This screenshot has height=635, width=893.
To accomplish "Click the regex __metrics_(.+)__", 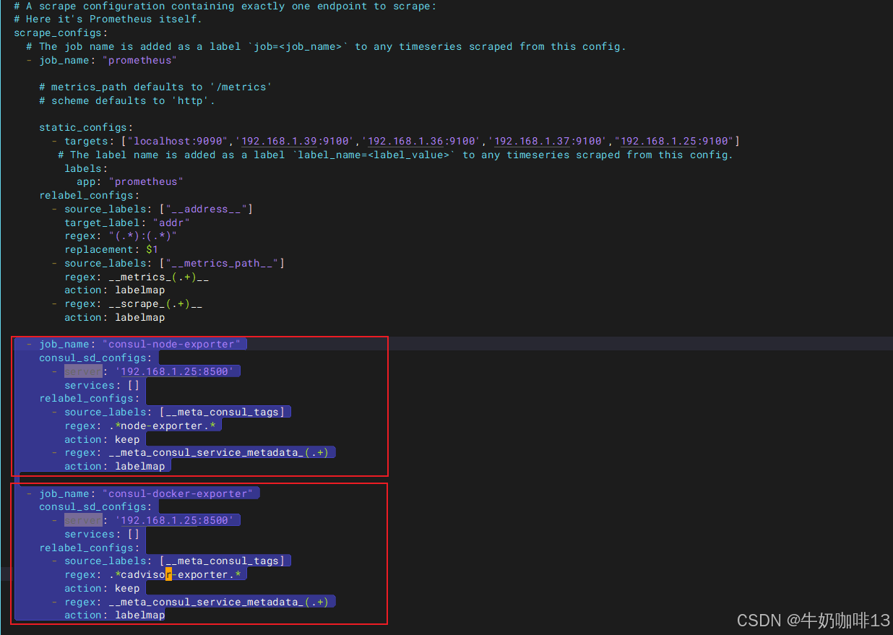I will tap(159, 277).
